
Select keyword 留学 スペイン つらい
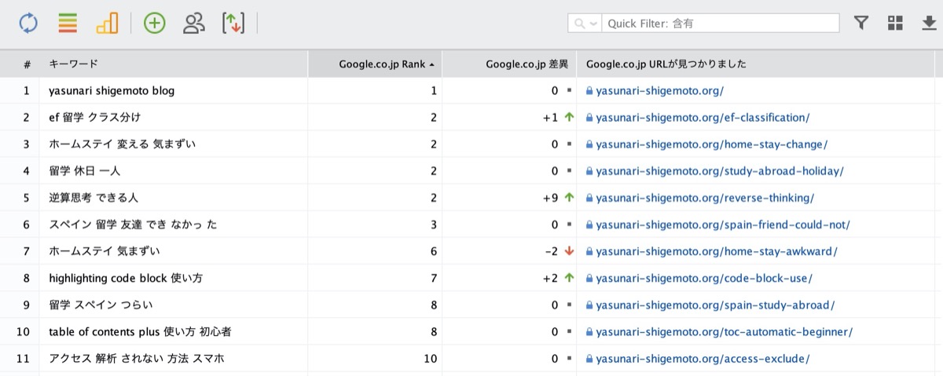101,305
